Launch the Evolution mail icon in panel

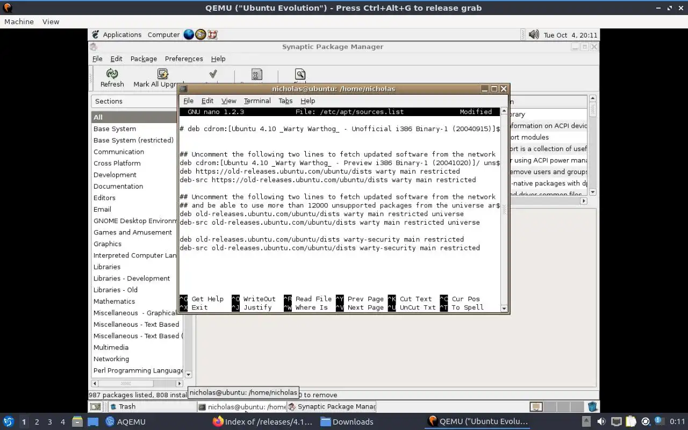[x=200, y=34]
